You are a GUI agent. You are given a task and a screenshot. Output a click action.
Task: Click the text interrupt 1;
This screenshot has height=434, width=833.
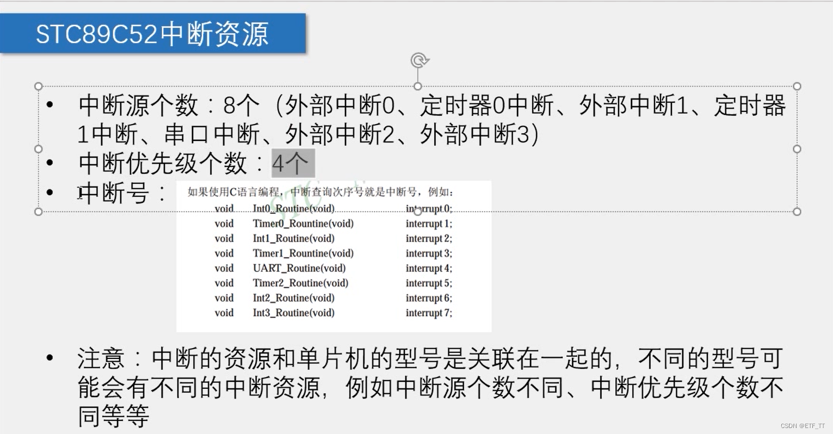point(429,224)
